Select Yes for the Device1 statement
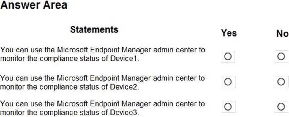The height and width of the screenshot is (117, 289). point(228,57)
